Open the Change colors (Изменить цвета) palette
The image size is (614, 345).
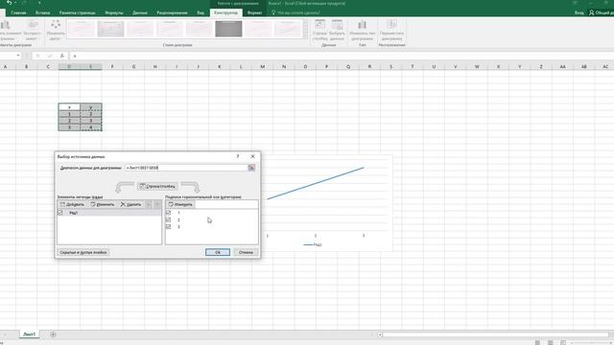[56, 31]
